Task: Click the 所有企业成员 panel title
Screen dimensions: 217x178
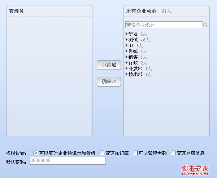Action: pyautogui.click(x=141, y=11)
